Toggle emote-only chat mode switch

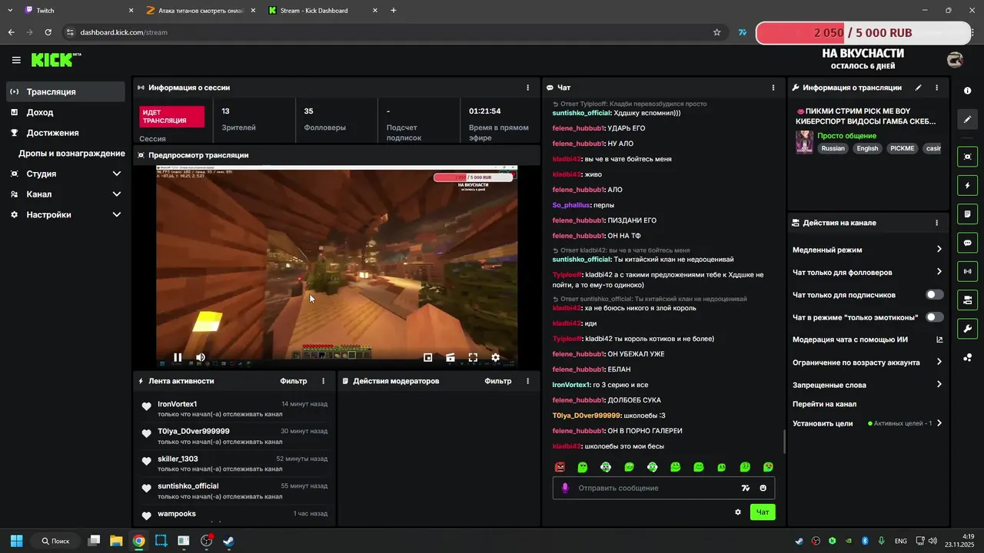pos(934,317)
